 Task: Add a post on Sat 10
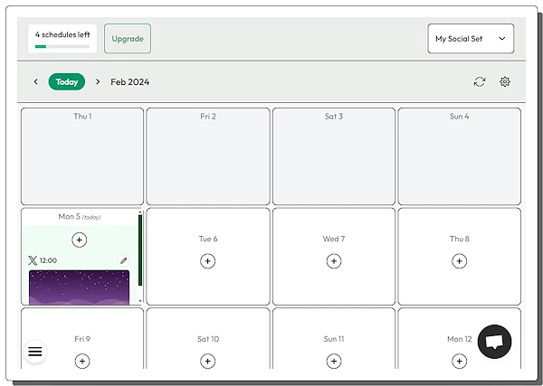(x=207, y=361)
